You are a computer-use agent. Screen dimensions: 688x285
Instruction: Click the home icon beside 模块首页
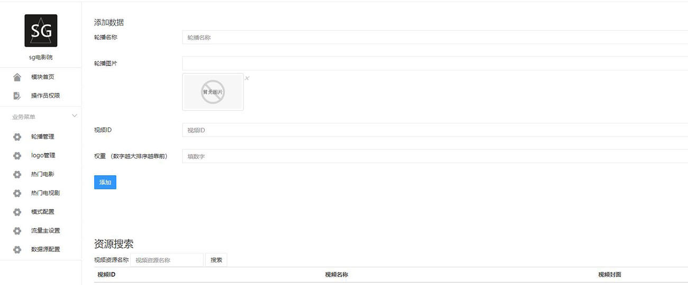pyautogui.click(x=17, y=77)
